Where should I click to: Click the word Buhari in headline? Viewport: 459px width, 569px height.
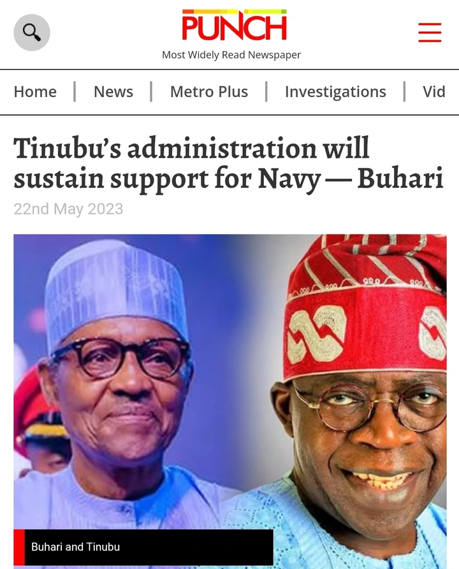tap(400, 178)
